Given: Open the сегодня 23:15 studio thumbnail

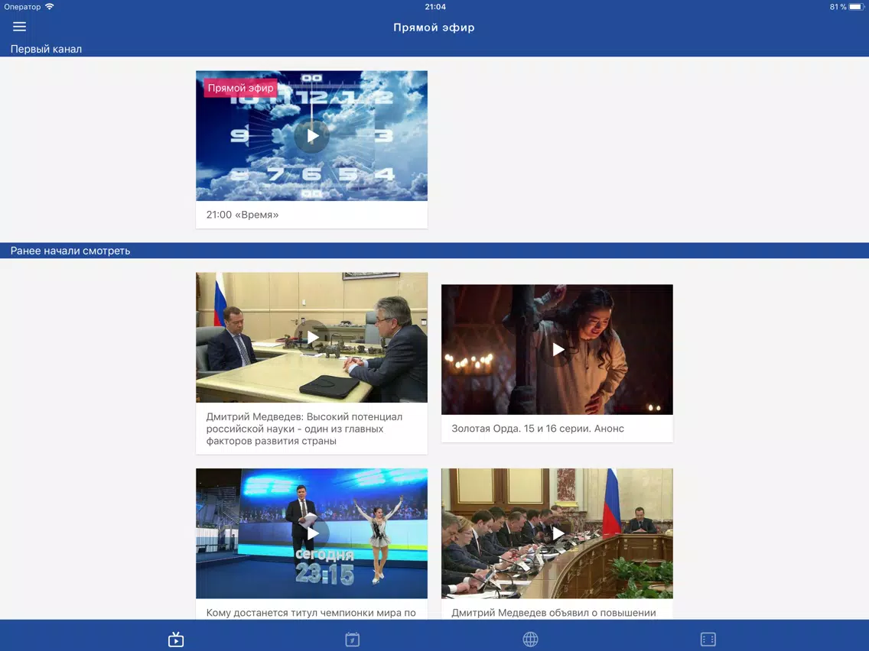Looking at the screenshot, I should click(x=311, y=533).
